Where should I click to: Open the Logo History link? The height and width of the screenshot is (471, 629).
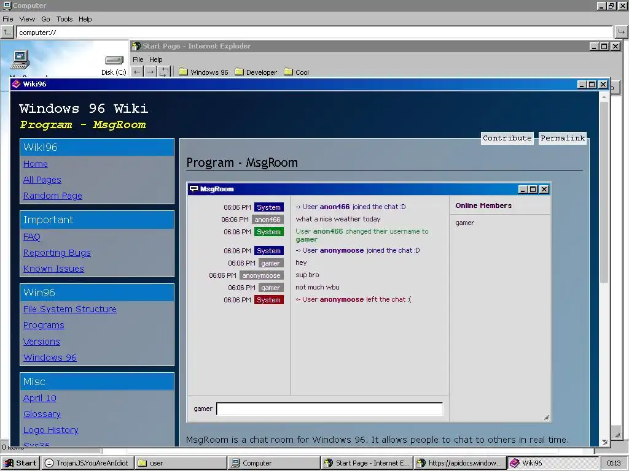click(x=50, y=430)
